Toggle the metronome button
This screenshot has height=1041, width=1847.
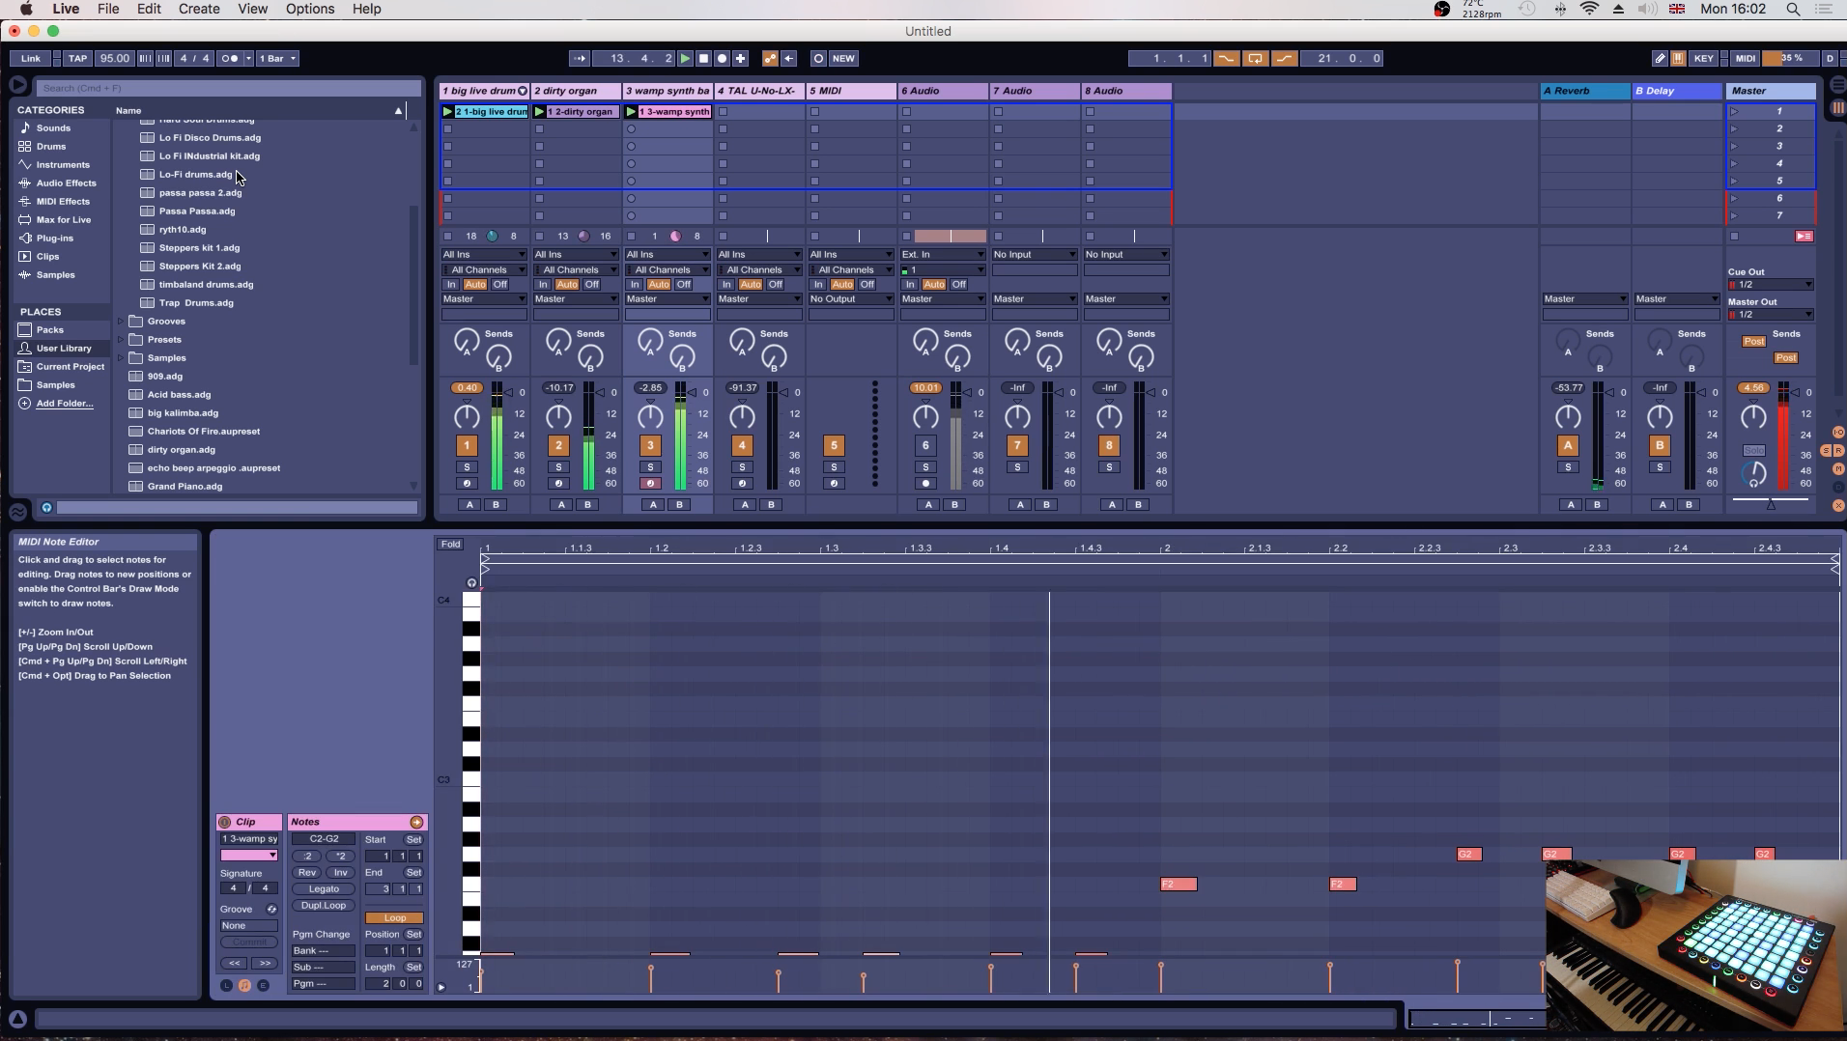coord(229,58)
